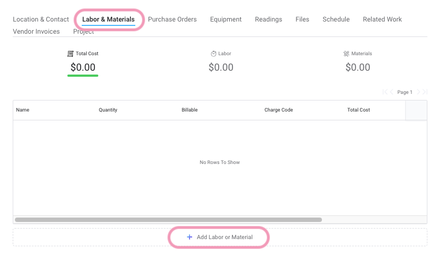Jump to the last page of results
This screenshot has height=254, width=439.
425,92
